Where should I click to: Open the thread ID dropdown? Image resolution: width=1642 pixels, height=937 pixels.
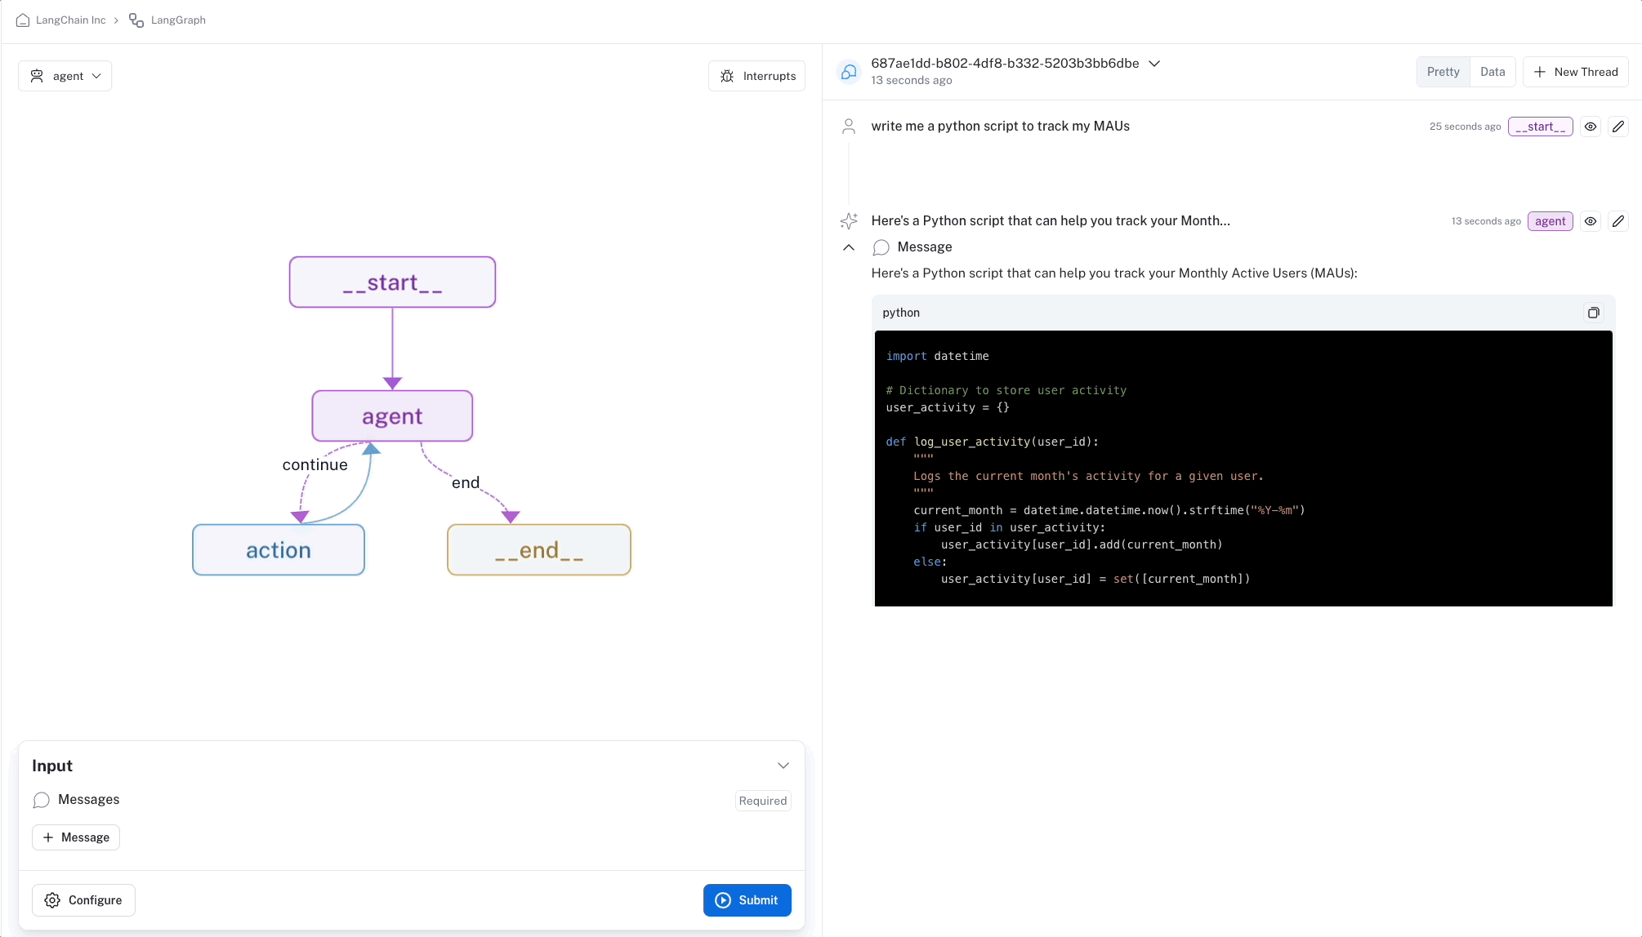pos(1154,63)
